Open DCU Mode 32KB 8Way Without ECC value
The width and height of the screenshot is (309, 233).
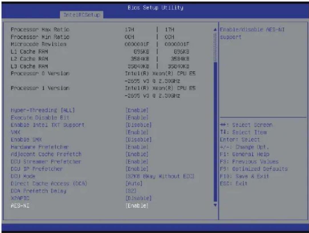pos(160,176)
